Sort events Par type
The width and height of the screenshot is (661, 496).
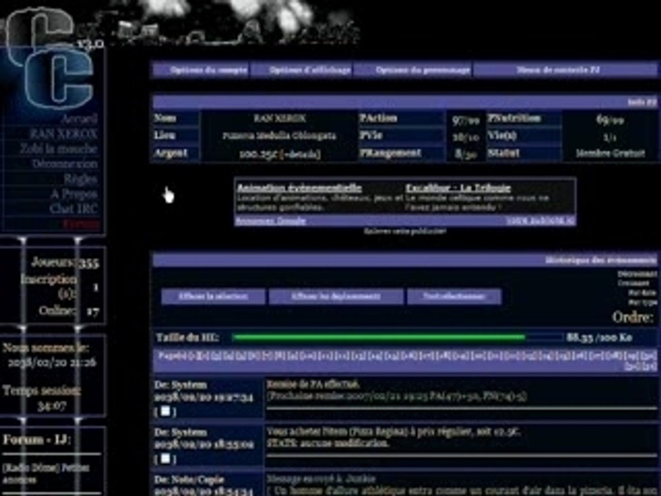coord(642,302)
